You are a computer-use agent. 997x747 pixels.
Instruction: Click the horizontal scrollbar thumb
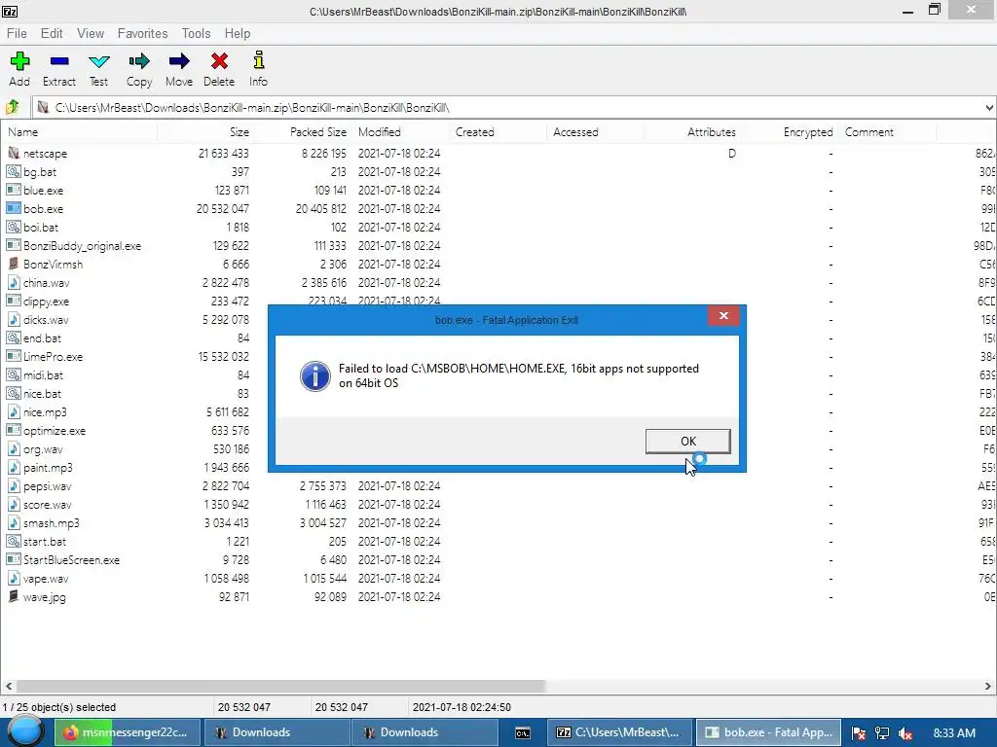(280, 686)
